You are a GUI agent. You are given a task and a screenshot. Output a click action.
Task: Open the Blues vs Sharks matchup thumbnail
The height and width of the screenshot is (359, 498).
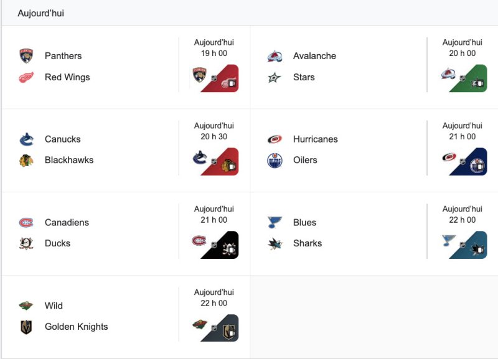pos(463,245)
